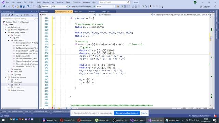Open the Output panel tab
Image resolution: width=219 pixels, height=123 pixels.
tap(3, 111)
